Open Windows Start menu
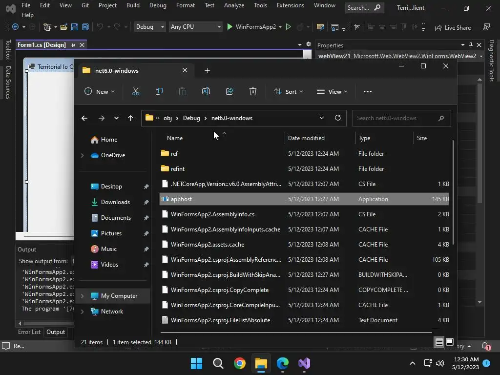500x375 pixels. (x=196, y=363)
